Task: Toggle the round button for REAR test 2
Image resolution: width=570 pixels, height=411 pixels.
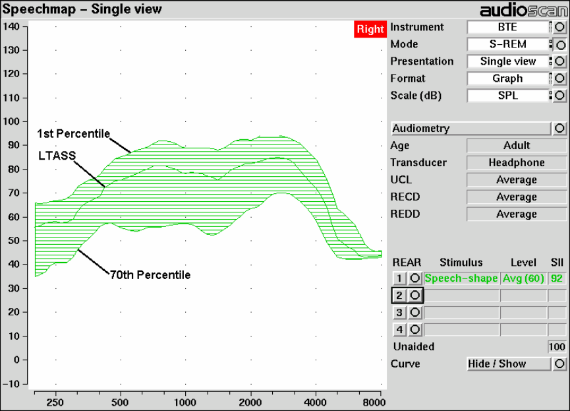Action: point(414,296)
